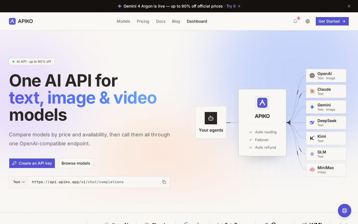Click the AI API up to 90% off badge
Image resolution: width=358 pixels, height=224 pixels.
[32, 62]
